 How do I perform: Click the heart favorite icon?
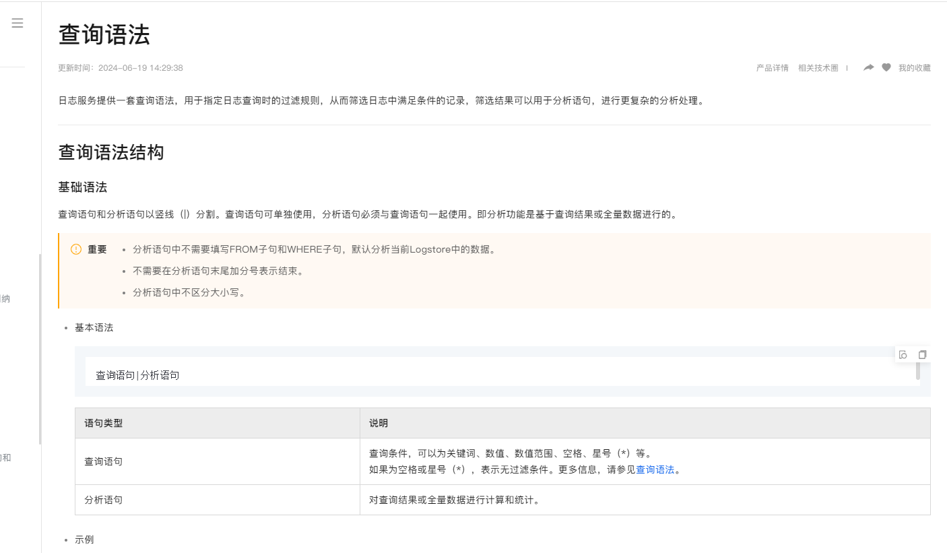click(x=886, y=67)
